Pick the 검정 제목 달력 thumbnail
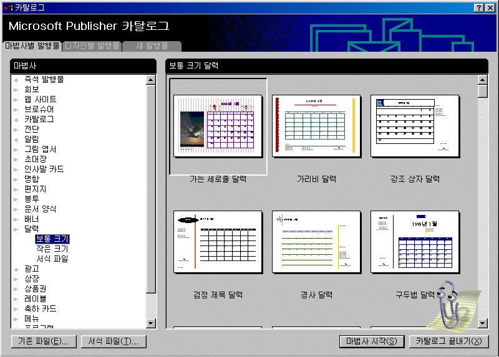The image size is (499, 357). (218, 242)
